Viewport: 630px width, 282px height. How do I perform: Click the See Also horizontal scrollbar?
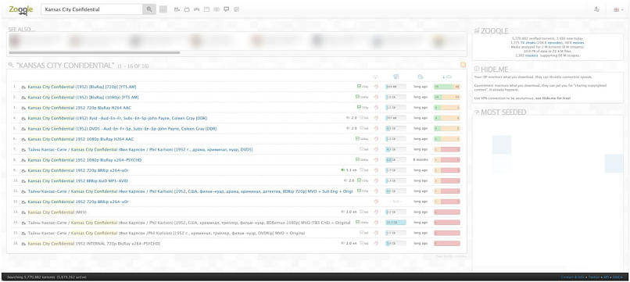pyautogui.click(x=95, y=52)
